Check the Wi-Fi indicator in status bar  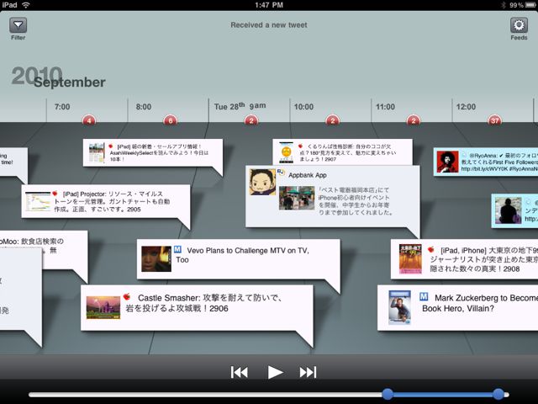click(x=25, y=5)
